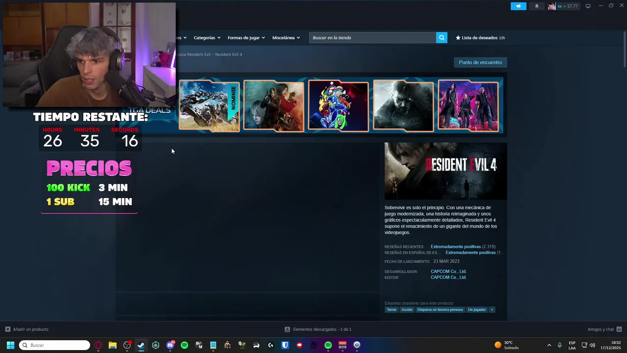
Task: Select the Monster Hunter nominee banner thumbnail
Action: pos(209,106)
